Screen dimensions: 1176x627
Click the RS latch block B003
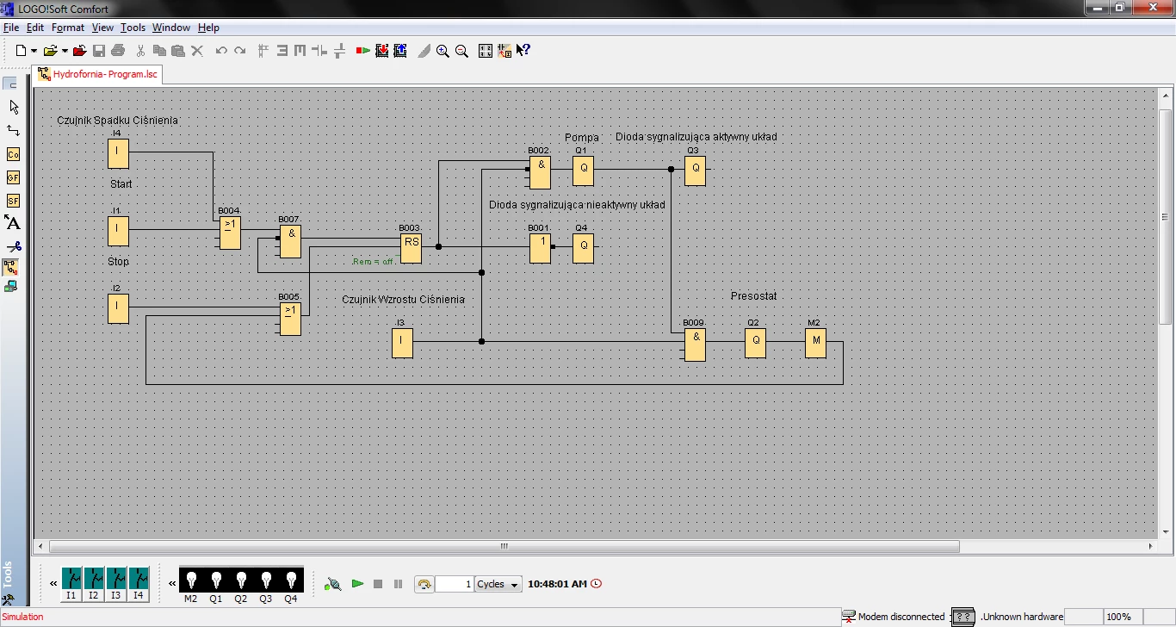point(412,248)
